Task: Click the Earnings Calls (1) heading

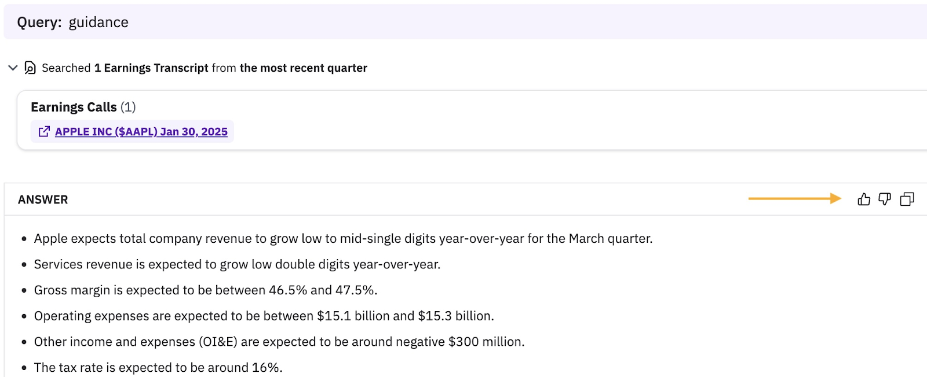Action: coord(83,107)
